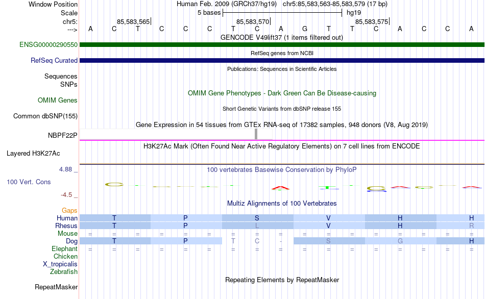Click amino acid R in Rhesus row
Viewport: 485px width, 299px height.
pyautogui.click(x=471, y=226)
